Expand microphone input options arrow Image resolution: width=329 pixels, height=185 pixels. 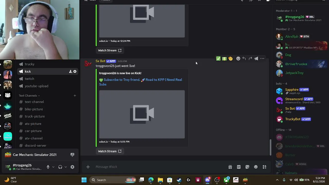coord(53,167)
